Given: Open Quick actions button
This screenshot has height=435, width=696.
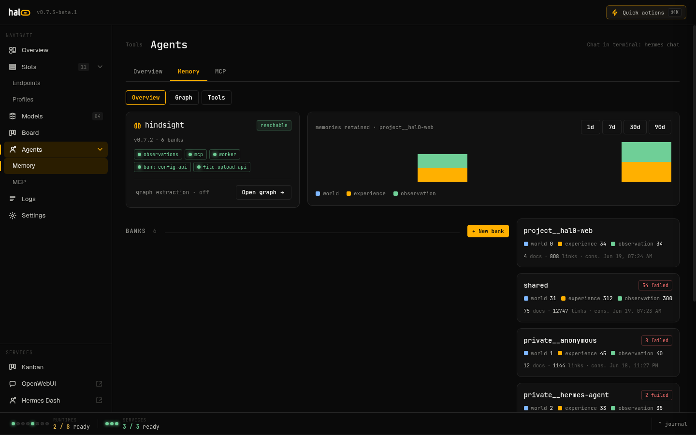Looking at the screenshot, I should pos(646,13).
